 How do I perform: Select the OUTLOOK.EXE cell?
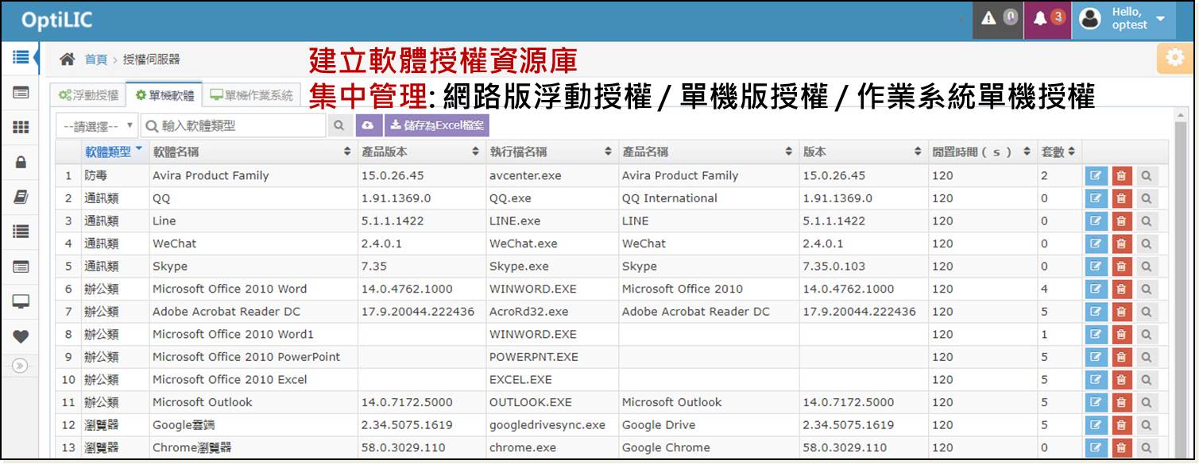[551, 403]
